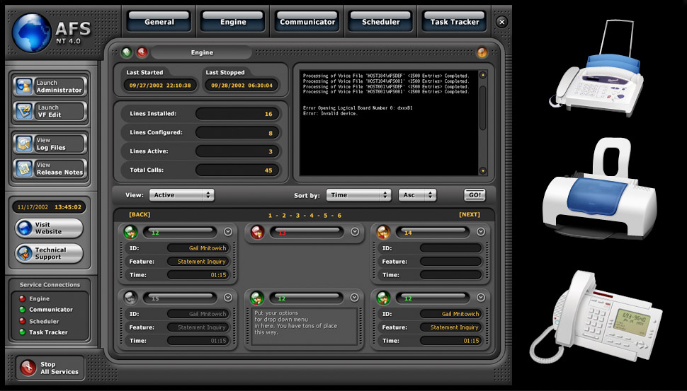Open the Scheduler tab
This screenshot has width=687, height=391.
tap(381, 22)
